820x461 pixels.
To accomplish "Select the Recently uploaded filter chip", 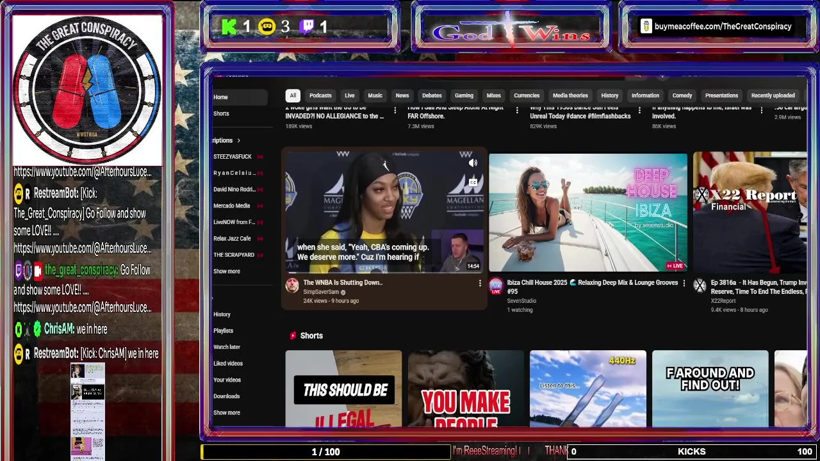I will pos(773,96).
